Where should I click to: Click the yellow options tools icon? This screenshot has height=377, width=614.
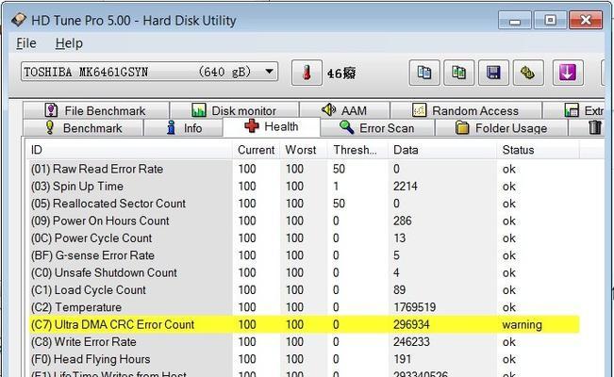pyautogui.click(x=528, y=73)
